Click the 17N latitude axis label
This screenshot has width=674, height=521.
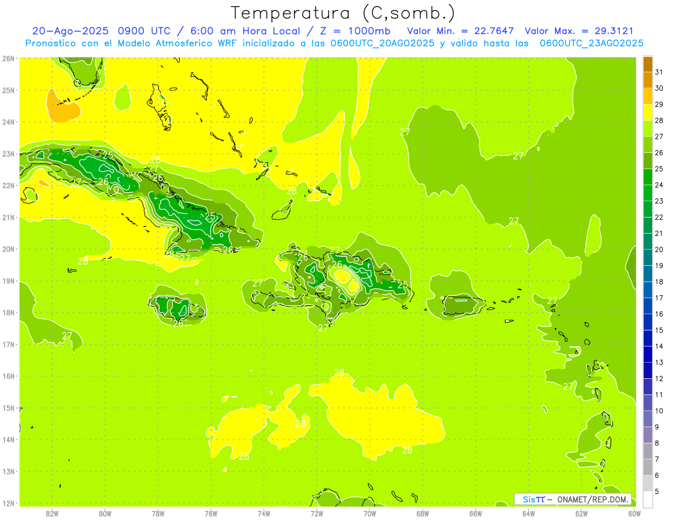point(8,344)
